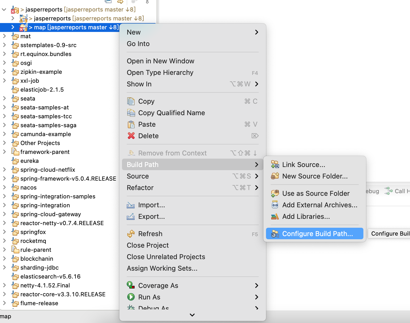Expand the Other Projects node
The height and width of the screenshot is (323, 410).
coord(4,143)
